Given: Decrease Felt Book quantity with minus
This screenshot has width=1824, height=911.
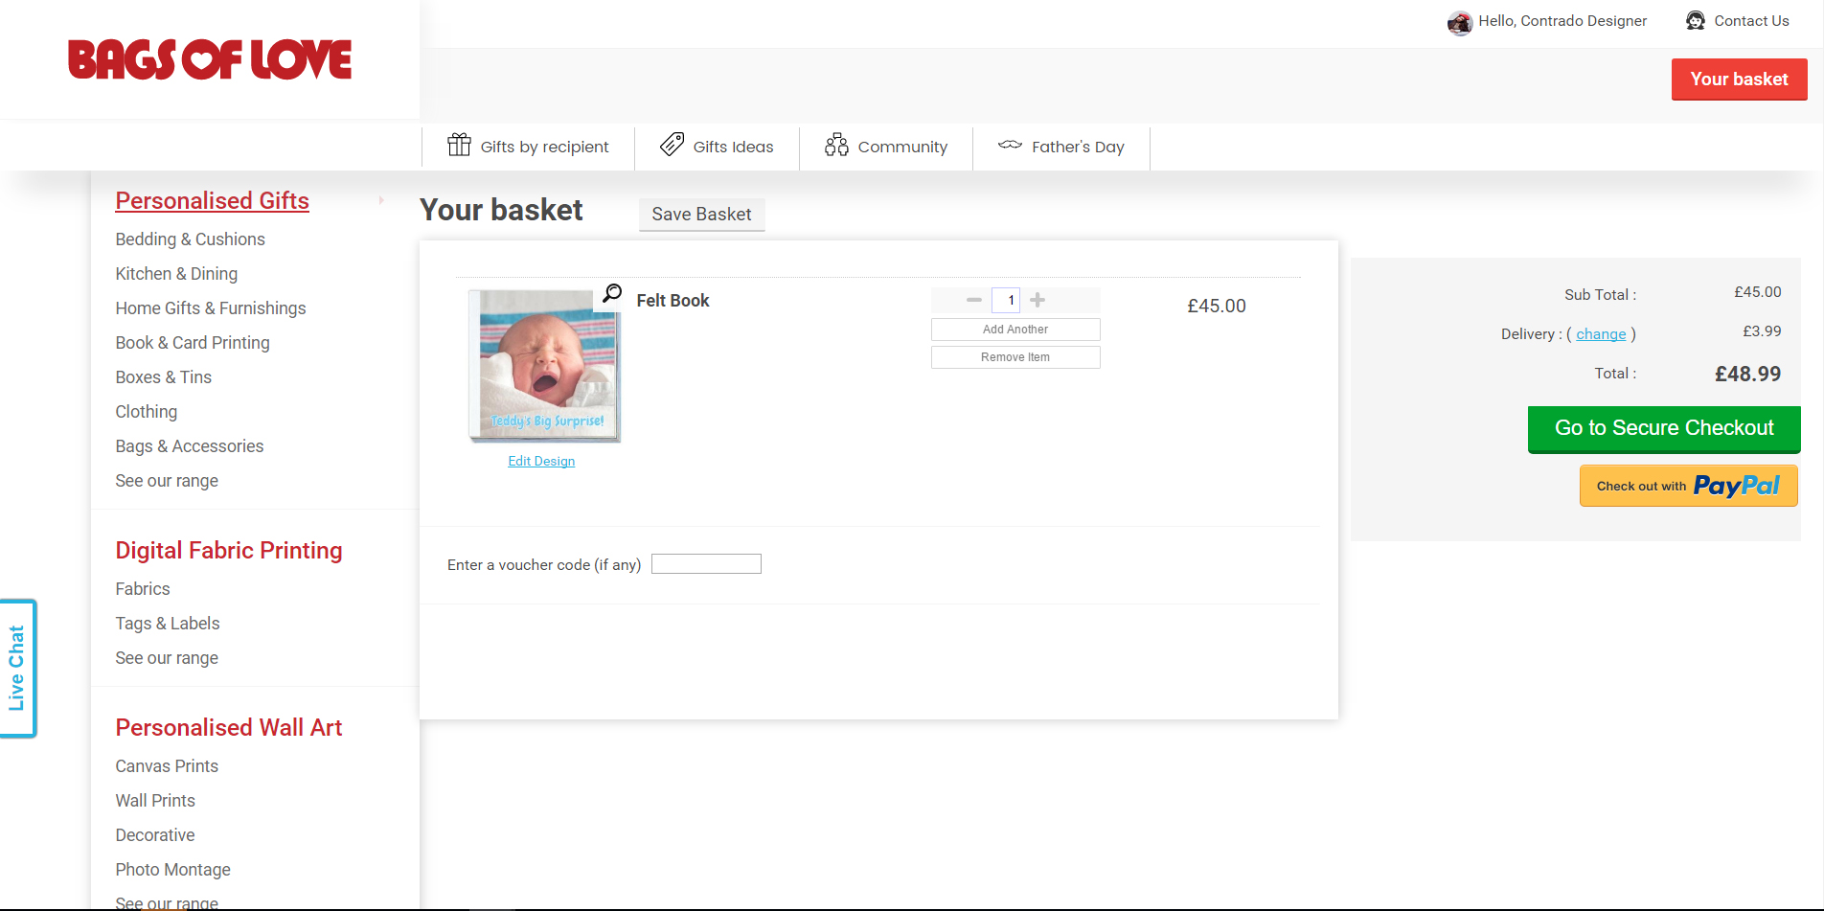Looking at the screenshot, I should click(974, 300).
